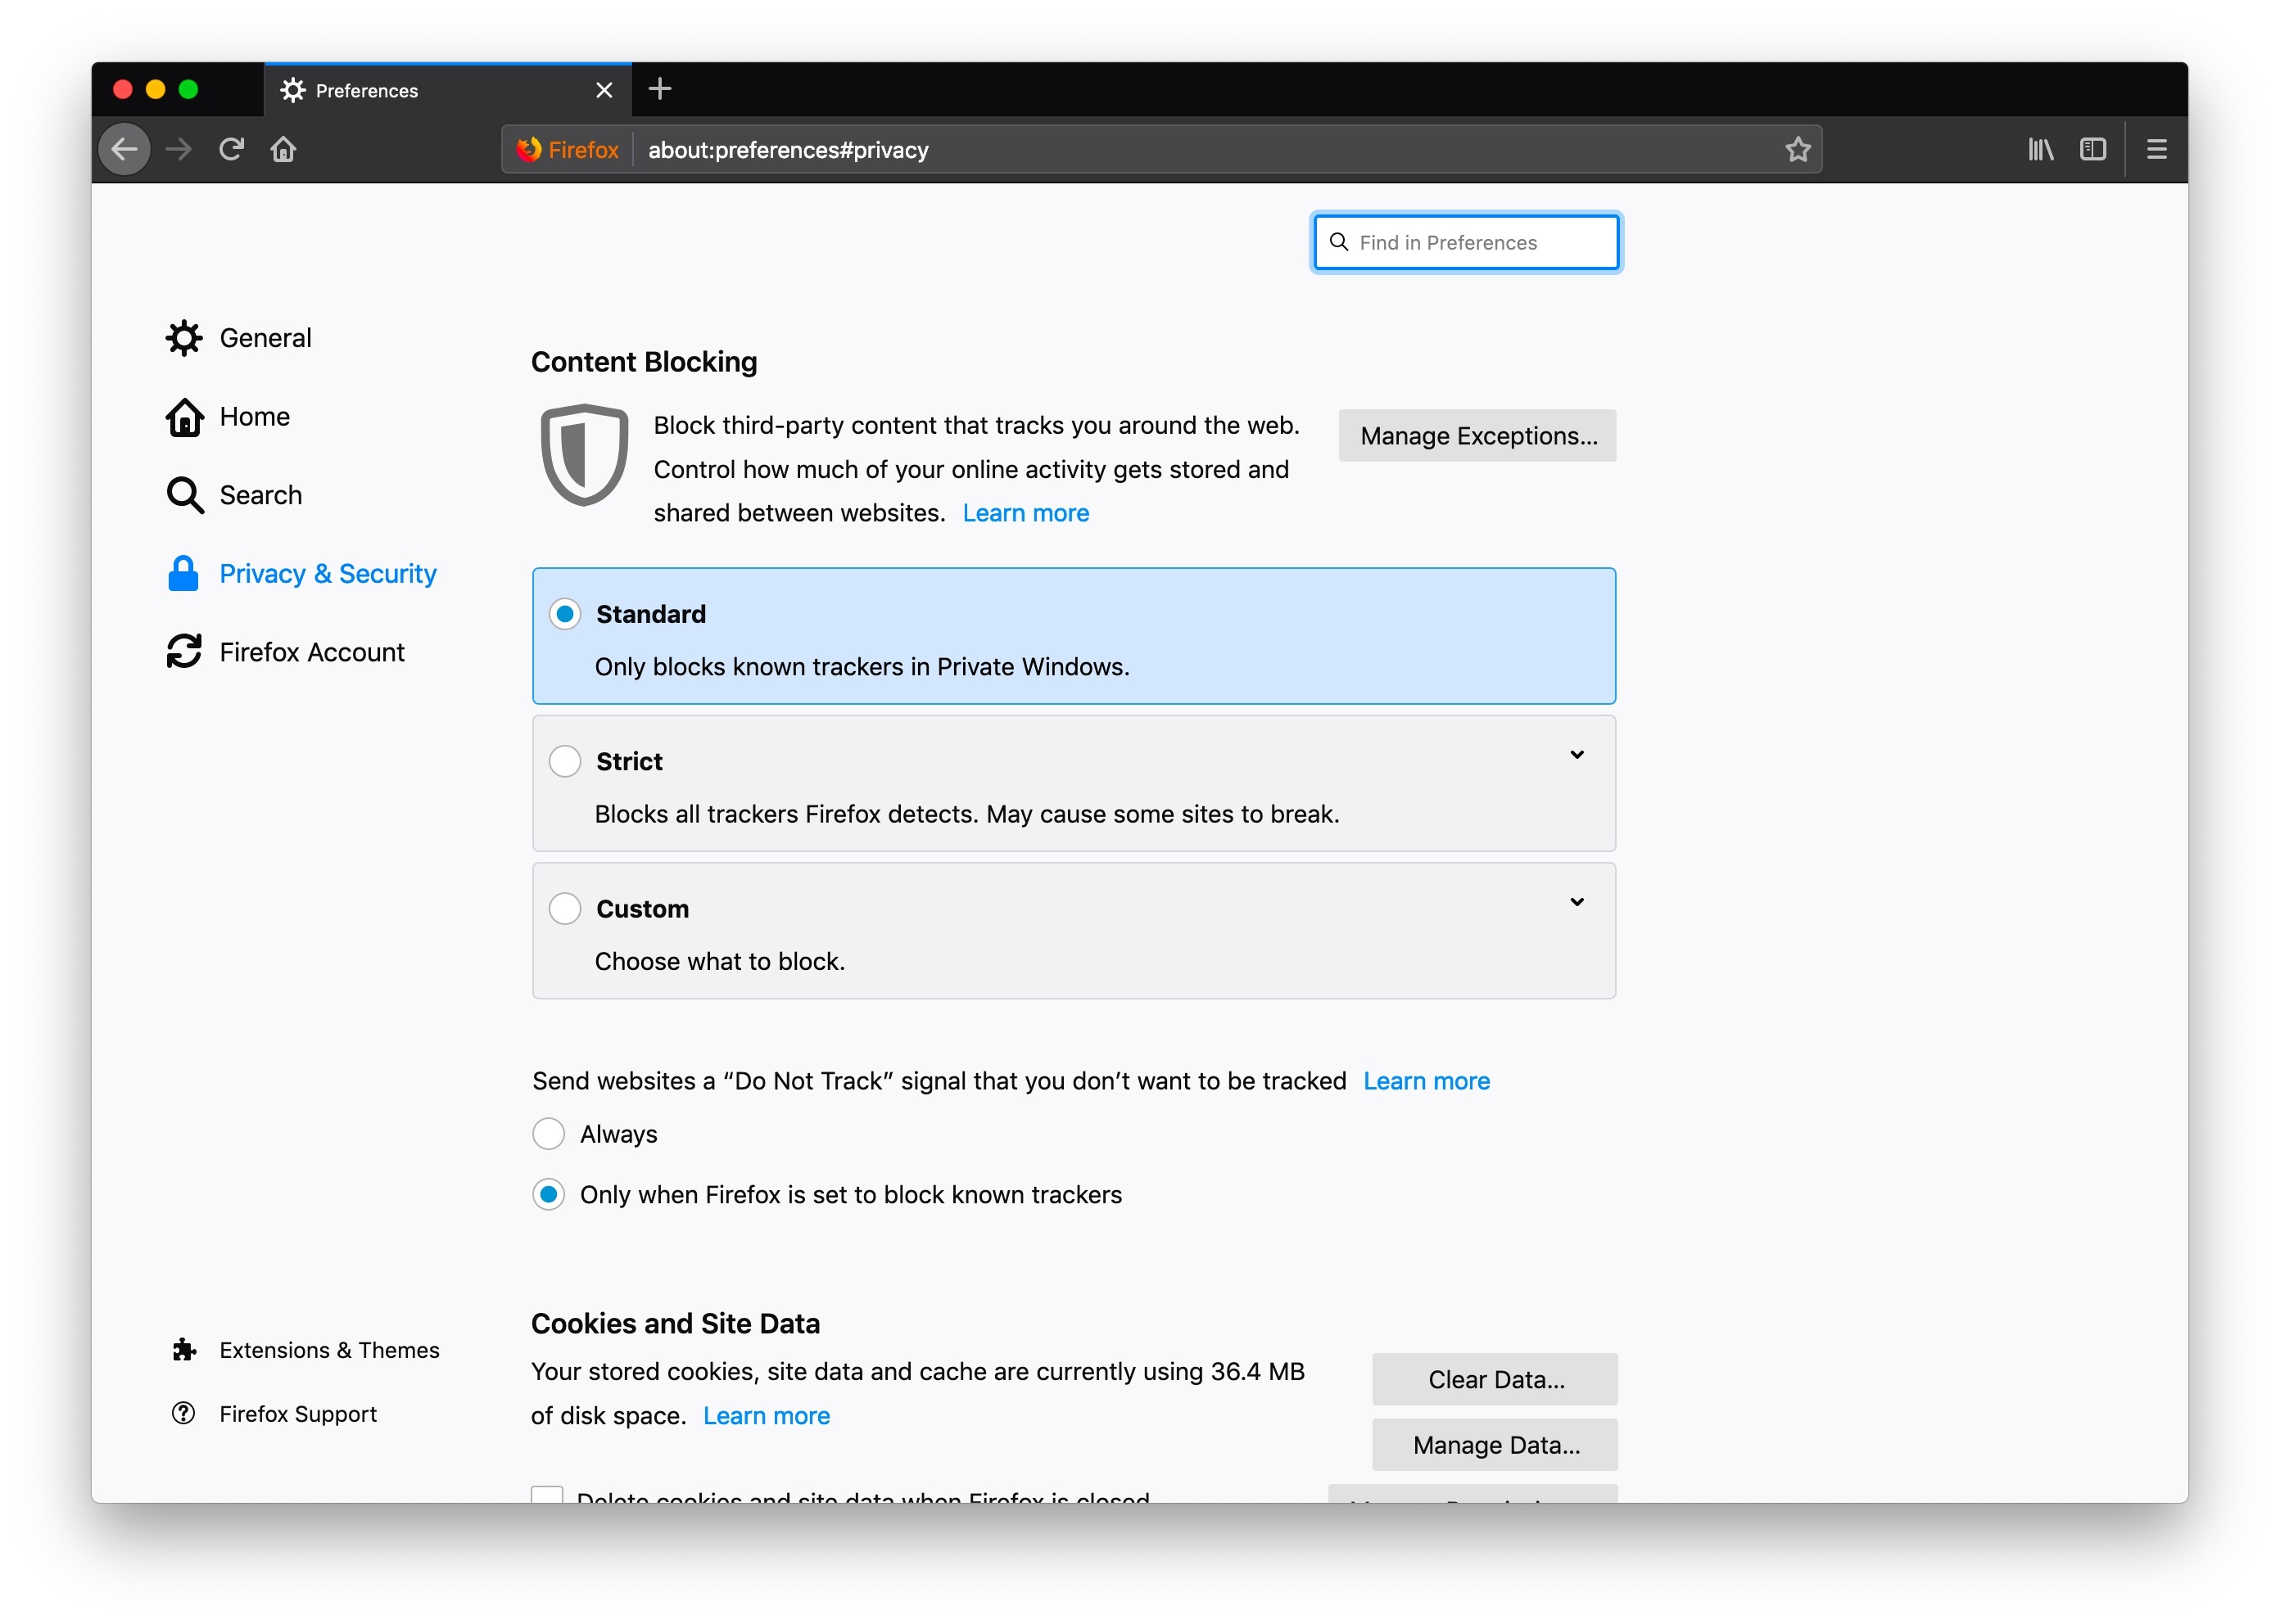Open a new tab with plus icon
This screenshot has height=1624, width=2280.
[659, 89]
